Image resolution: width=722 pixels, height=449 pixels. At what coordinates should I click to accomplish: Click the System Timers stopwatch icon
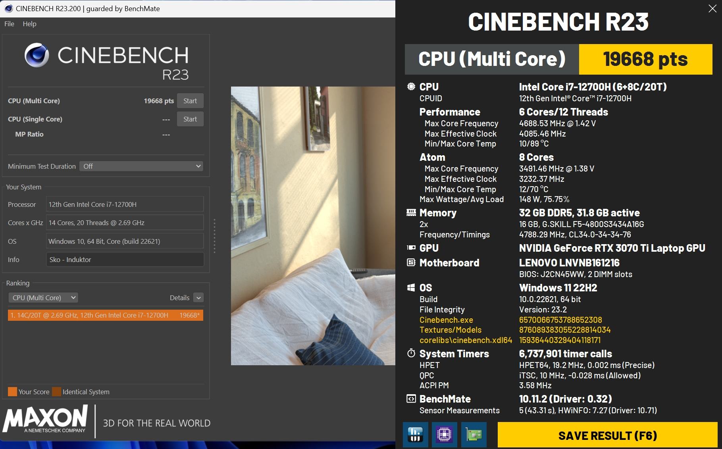411,353
